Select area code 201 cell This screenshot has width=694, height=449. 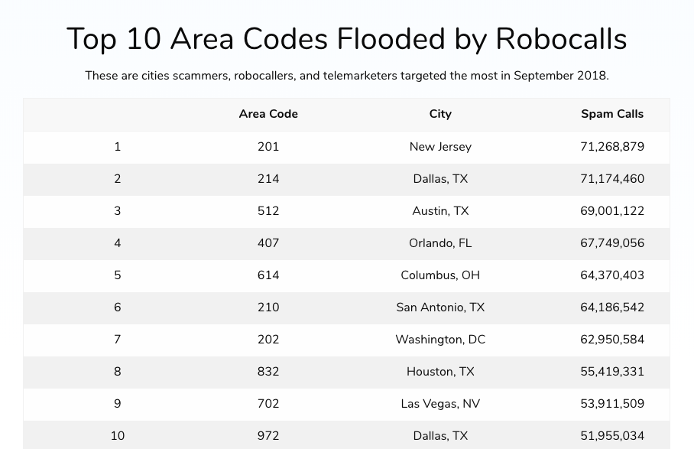point(268,147)
